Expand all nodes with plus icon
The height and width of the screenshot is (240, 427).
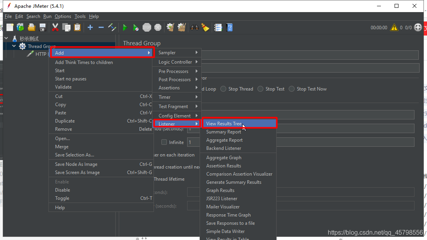tap(90, 27)
